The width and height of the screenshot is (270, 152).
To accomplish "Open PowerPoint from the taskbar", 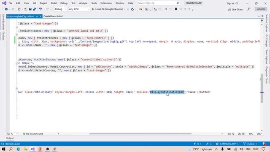I will [40, 149].
